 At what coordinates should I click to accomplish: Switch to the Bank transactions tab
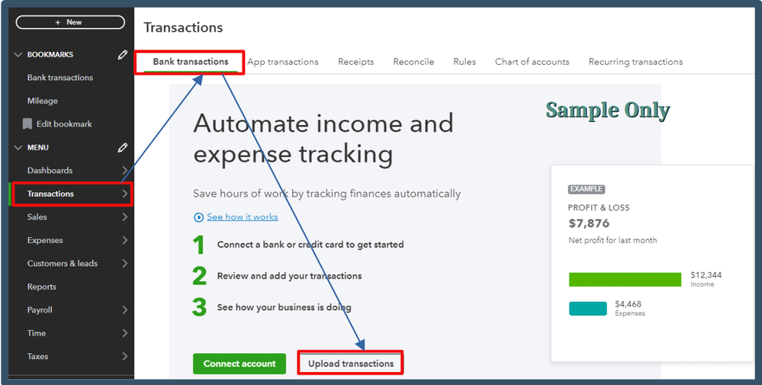191,62
